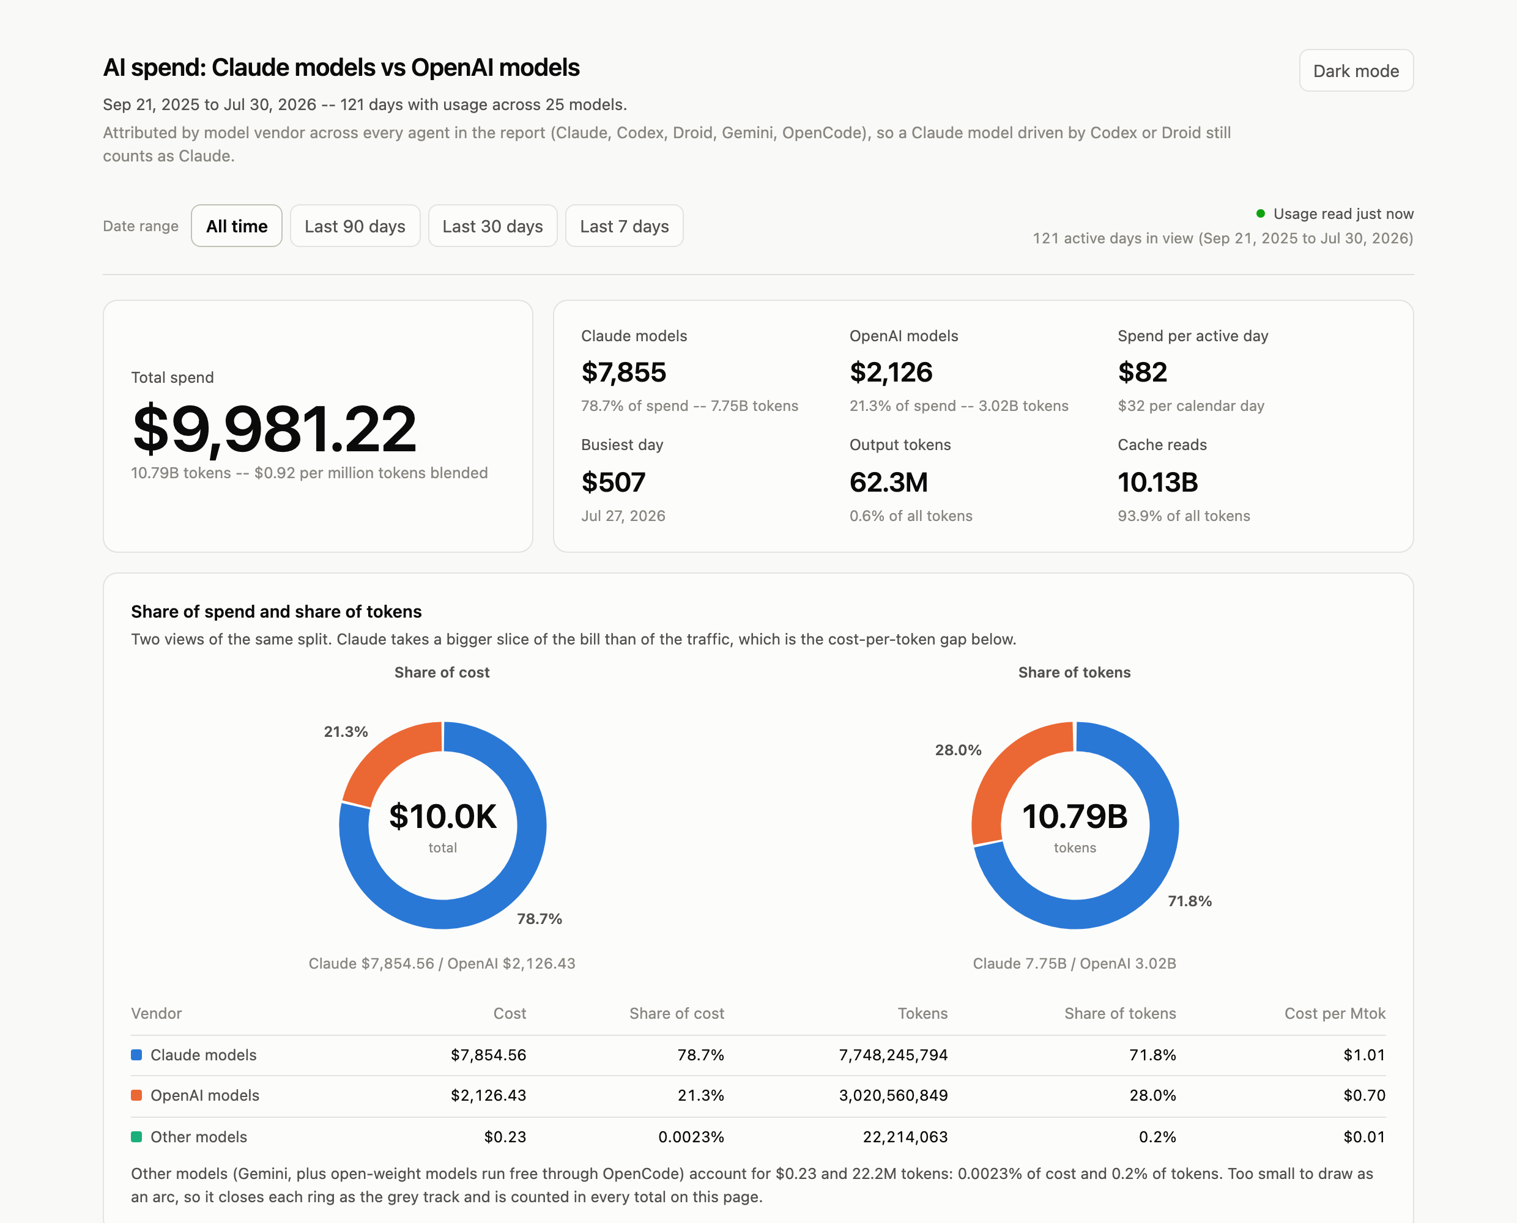Click the Share of cost chart title
The image size is (1517, 1223).
coord(442,672)
